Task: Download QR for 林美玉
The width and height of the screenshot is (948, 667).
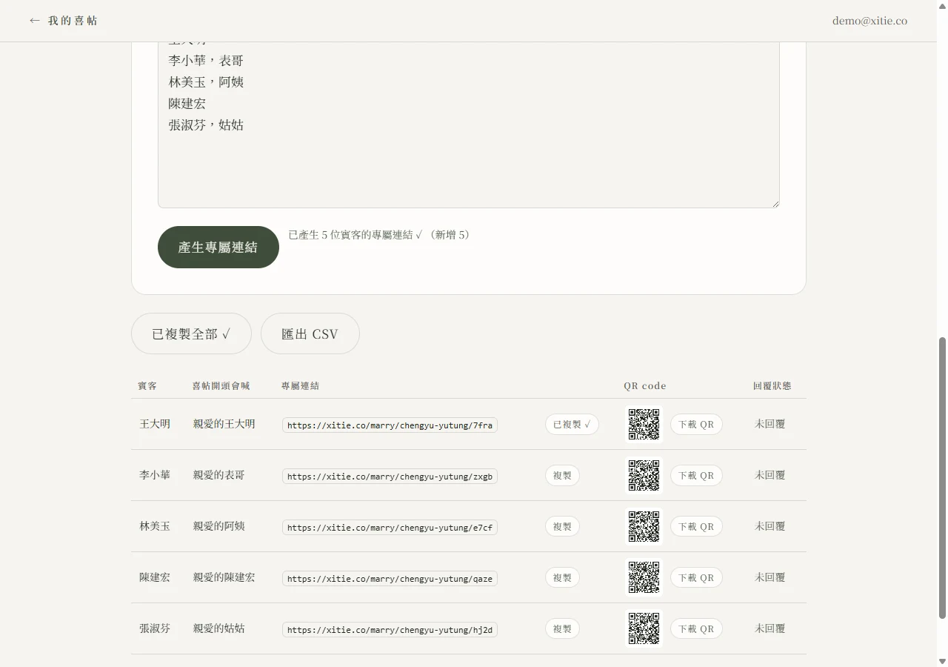Action: click(x=696, y=527)
